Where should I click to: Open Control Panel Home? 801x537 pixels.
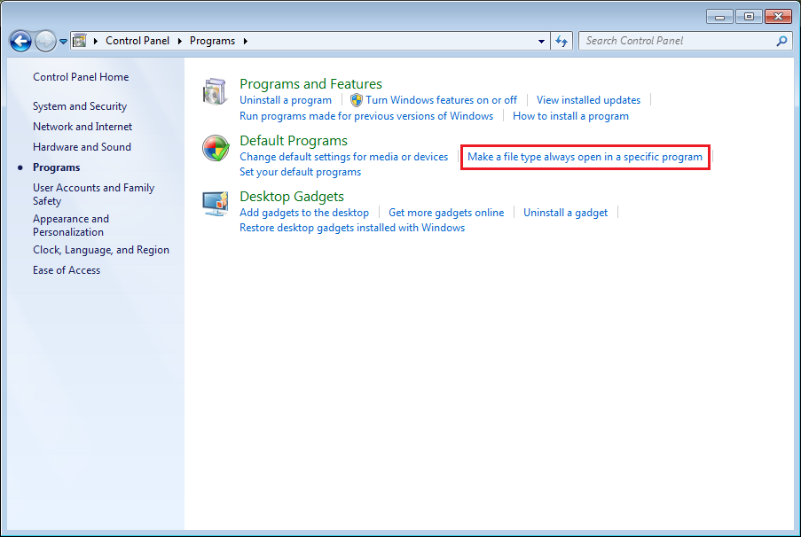pos(81,77)
